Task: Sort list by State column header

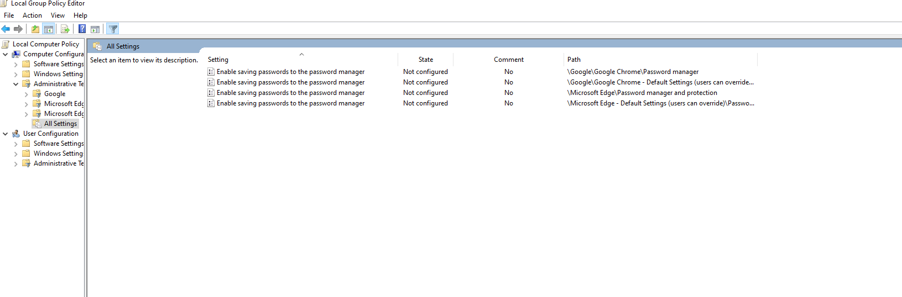Action: pyautogui.click(x=426, y=60)
